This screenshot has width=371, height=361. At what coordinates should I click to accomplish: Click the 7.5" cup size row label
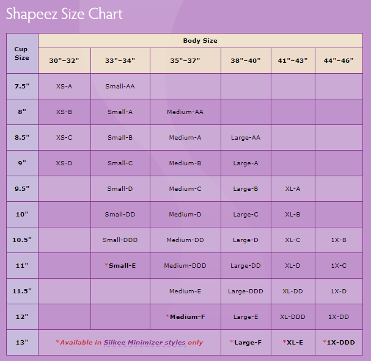click(21, 87)
